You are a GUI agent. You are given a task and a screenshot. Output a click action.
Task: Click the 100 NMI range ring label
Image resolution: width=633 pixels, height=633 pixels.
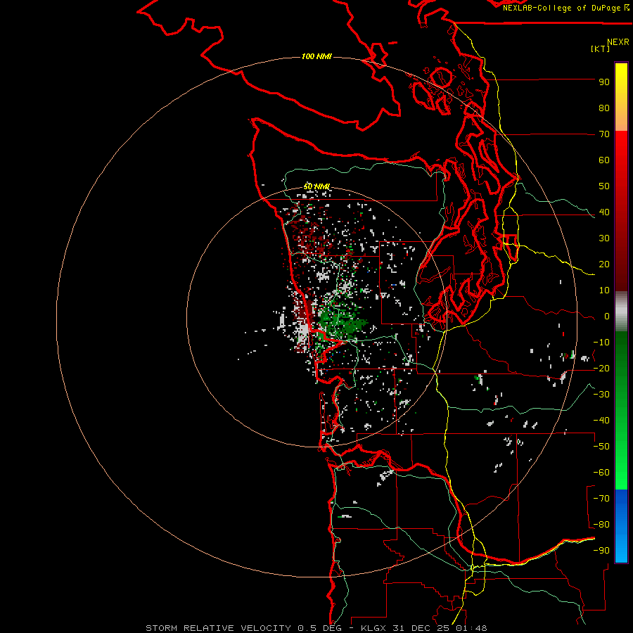316,56
